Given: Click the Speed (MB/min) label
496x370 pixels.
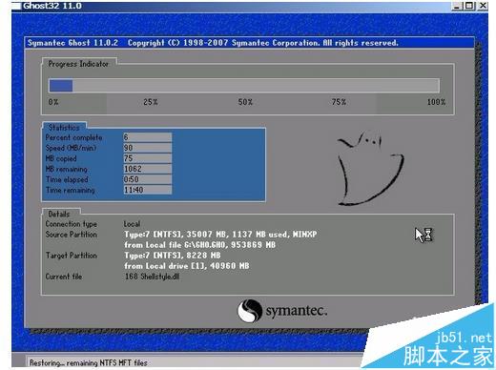Looking at the screenshot, I should click(x=71, y=148).
